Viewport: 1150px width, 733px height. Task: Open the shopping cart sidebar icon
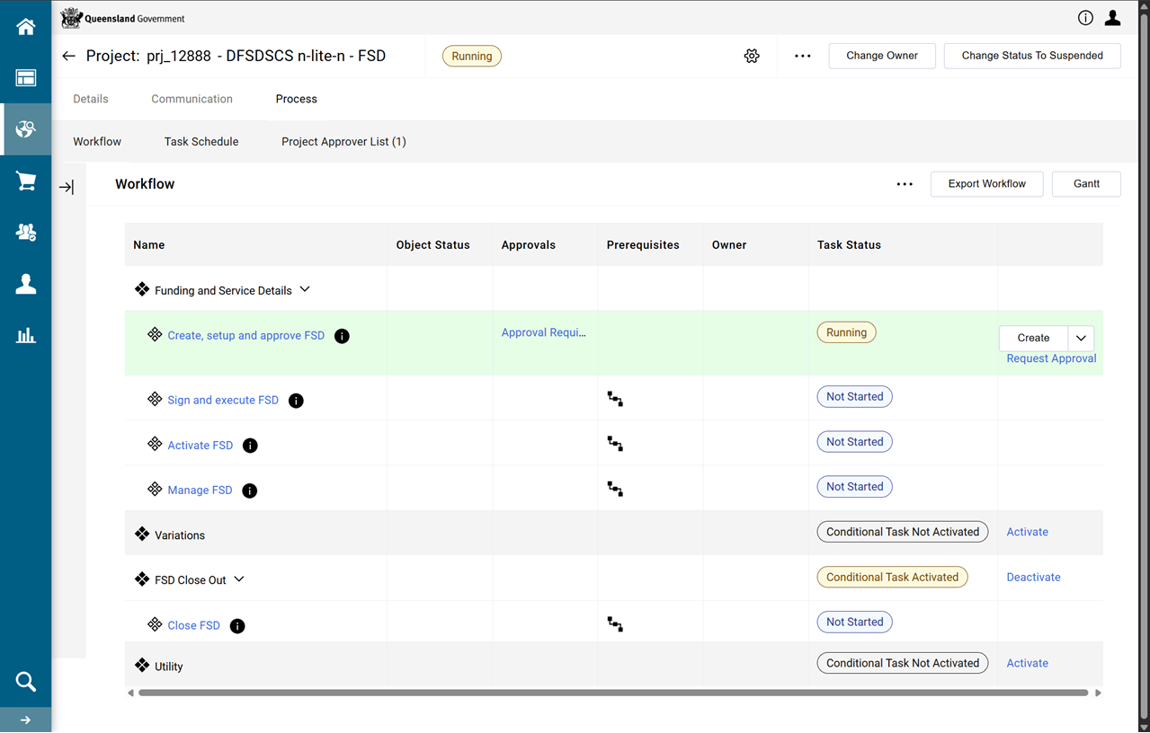(x=25, y=181)
